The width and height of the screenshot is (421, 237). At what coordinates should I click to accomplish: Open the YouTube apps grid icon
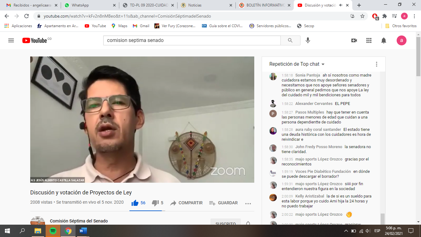(x=369, y=40)
